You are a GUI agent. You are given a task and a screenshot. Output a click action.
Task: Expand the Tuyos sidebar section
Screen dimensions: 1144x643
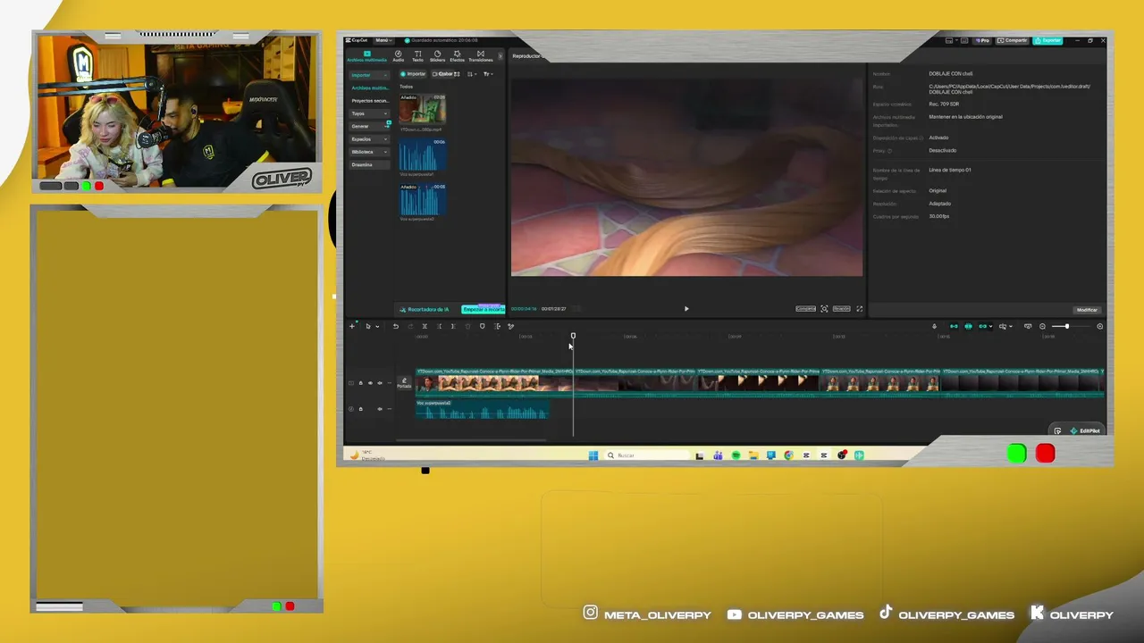tap(369, 113)
